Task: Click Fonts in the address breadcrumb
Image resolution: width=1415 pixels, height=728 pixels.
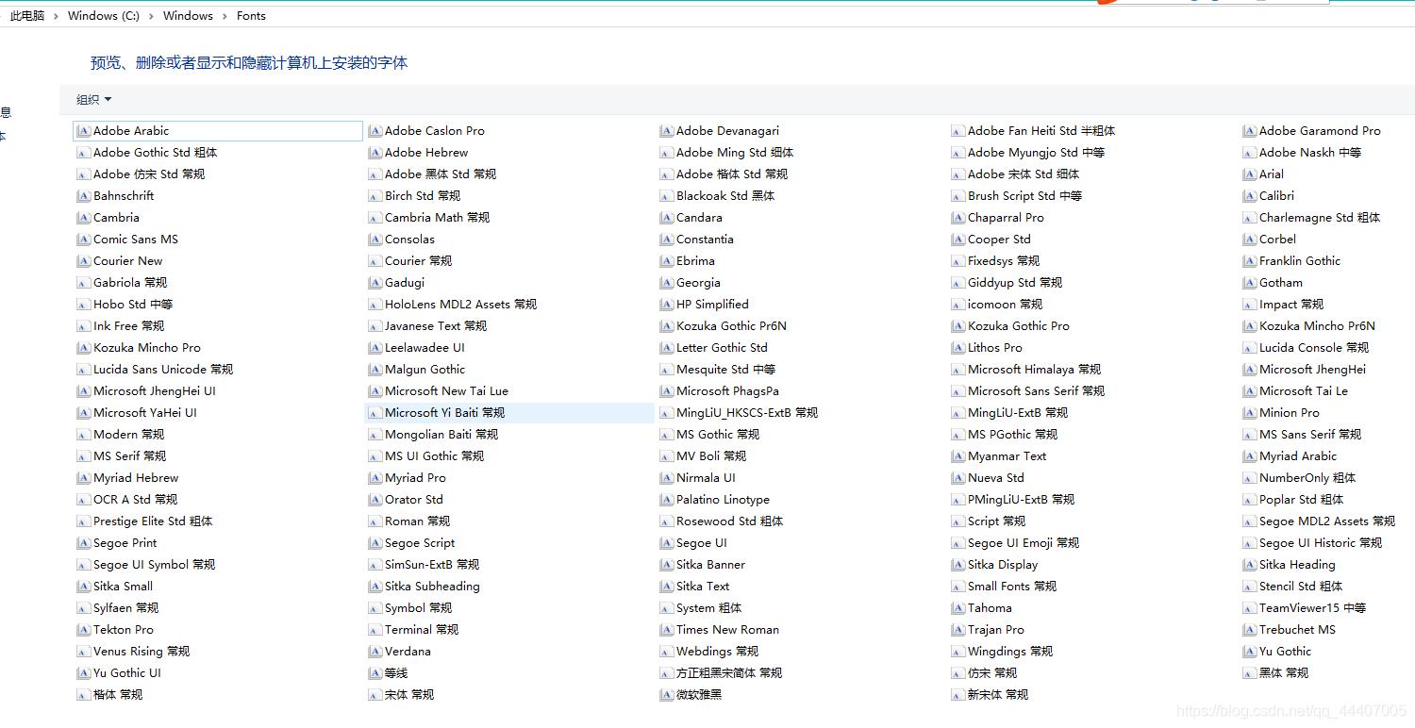Action: pyautogui.click(x=251, y=16)
